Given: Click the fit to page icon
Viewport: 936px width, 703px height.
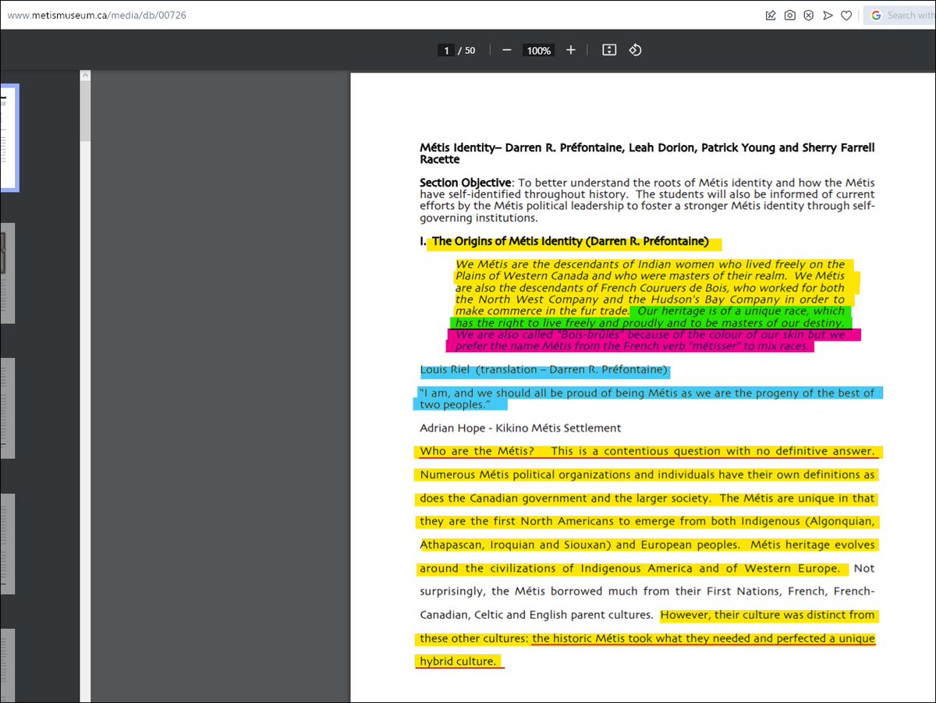Looking at the screenshot, I should (609, 50).
